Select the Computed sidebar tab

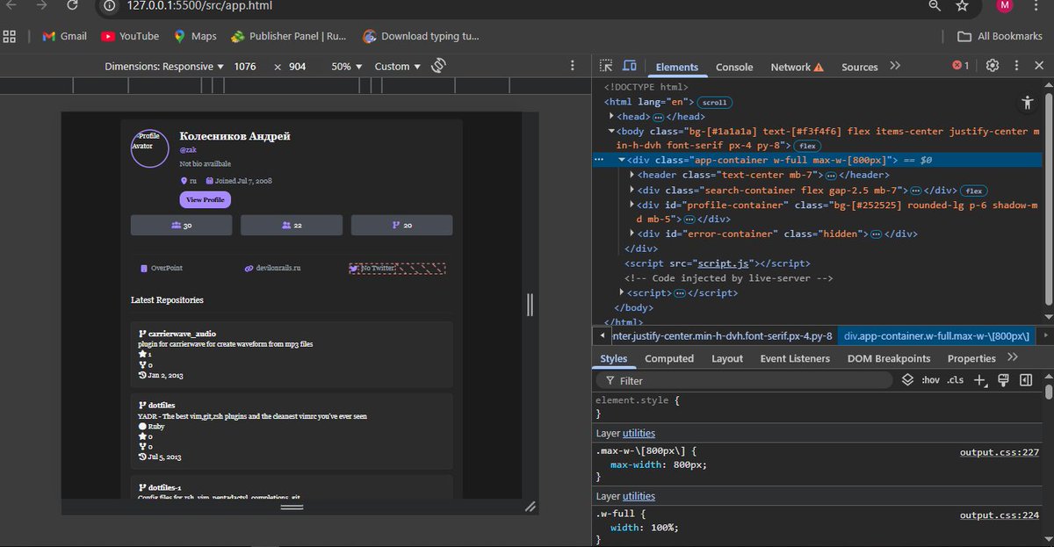[669, 358]
